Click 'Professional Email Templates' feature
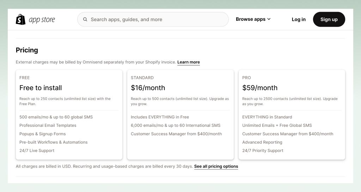Image resolution: width=361 pixels, height=192 pixels. 48,125
